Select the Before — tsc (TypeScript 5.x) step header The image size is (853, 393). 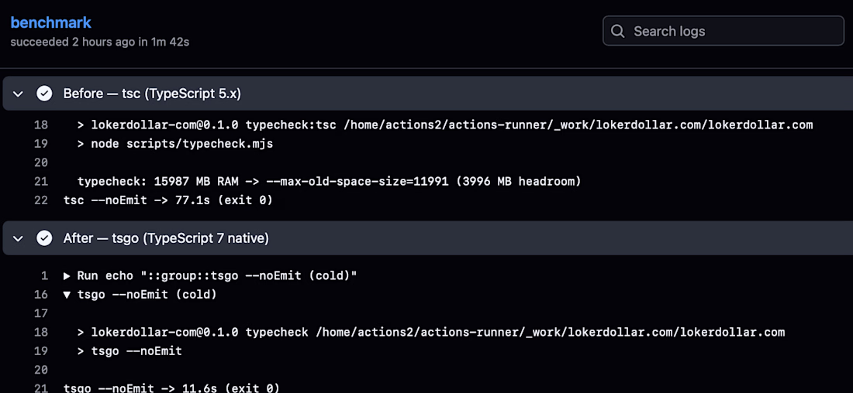tap(427, 94)
